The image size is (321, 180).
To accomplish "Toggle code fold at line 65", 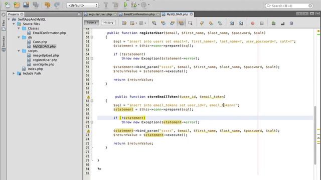I will point(92,101).
